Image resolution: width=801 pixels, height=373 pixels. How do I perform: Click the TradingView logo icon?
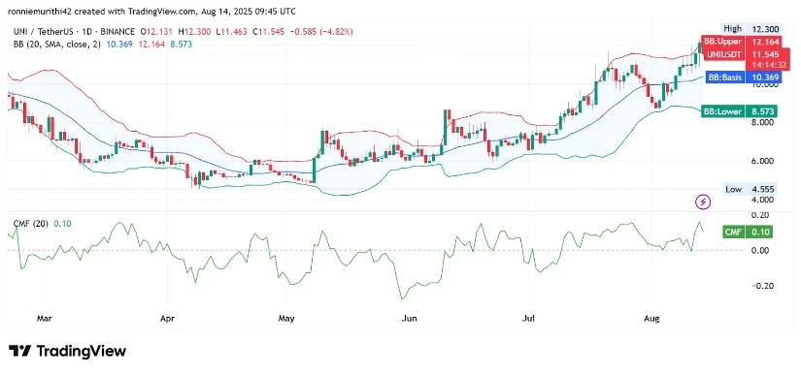point(20,351)
